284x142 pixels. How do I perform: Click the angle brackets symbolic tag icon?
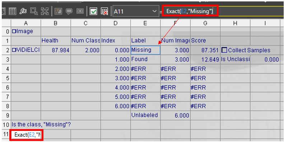pos(80,11)
